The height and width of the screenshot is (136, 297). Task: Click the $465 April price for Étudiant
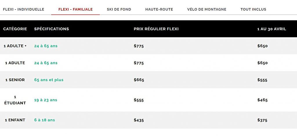point(262,100)
